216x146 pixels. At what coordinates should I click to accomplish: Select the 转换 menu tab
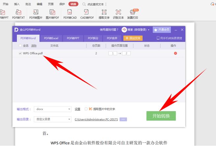tap(74, 4)
